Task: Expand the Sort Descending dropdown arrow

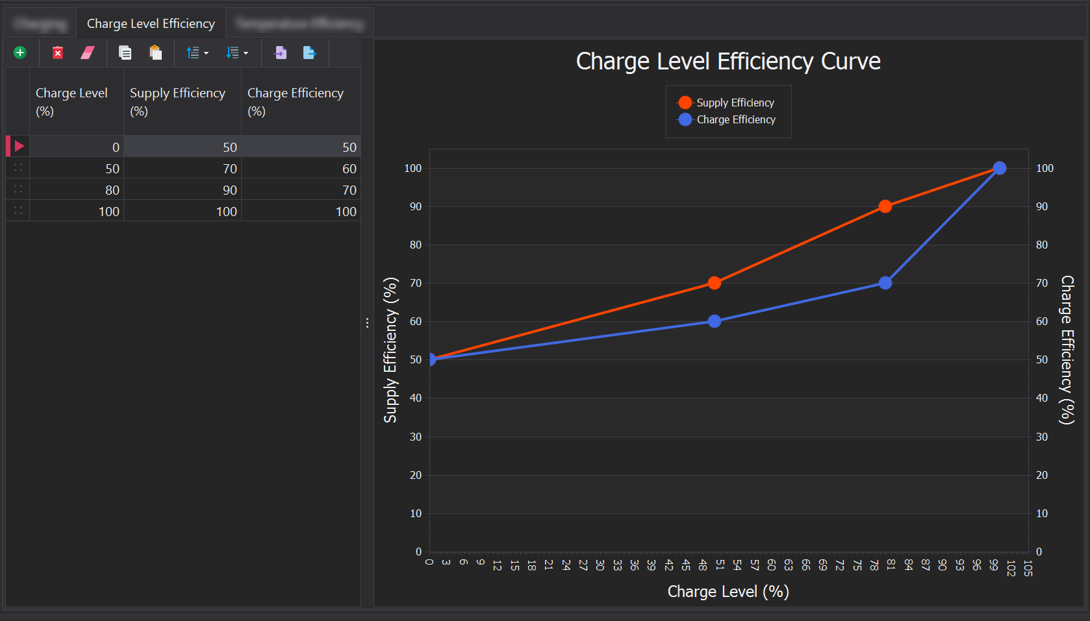Action: 246,53
